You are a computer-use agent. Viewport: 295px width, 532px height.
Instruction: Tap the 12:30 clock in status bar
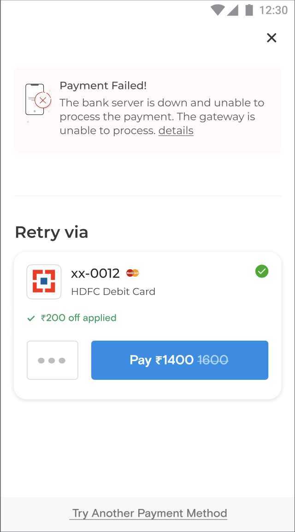click(273, 10)
